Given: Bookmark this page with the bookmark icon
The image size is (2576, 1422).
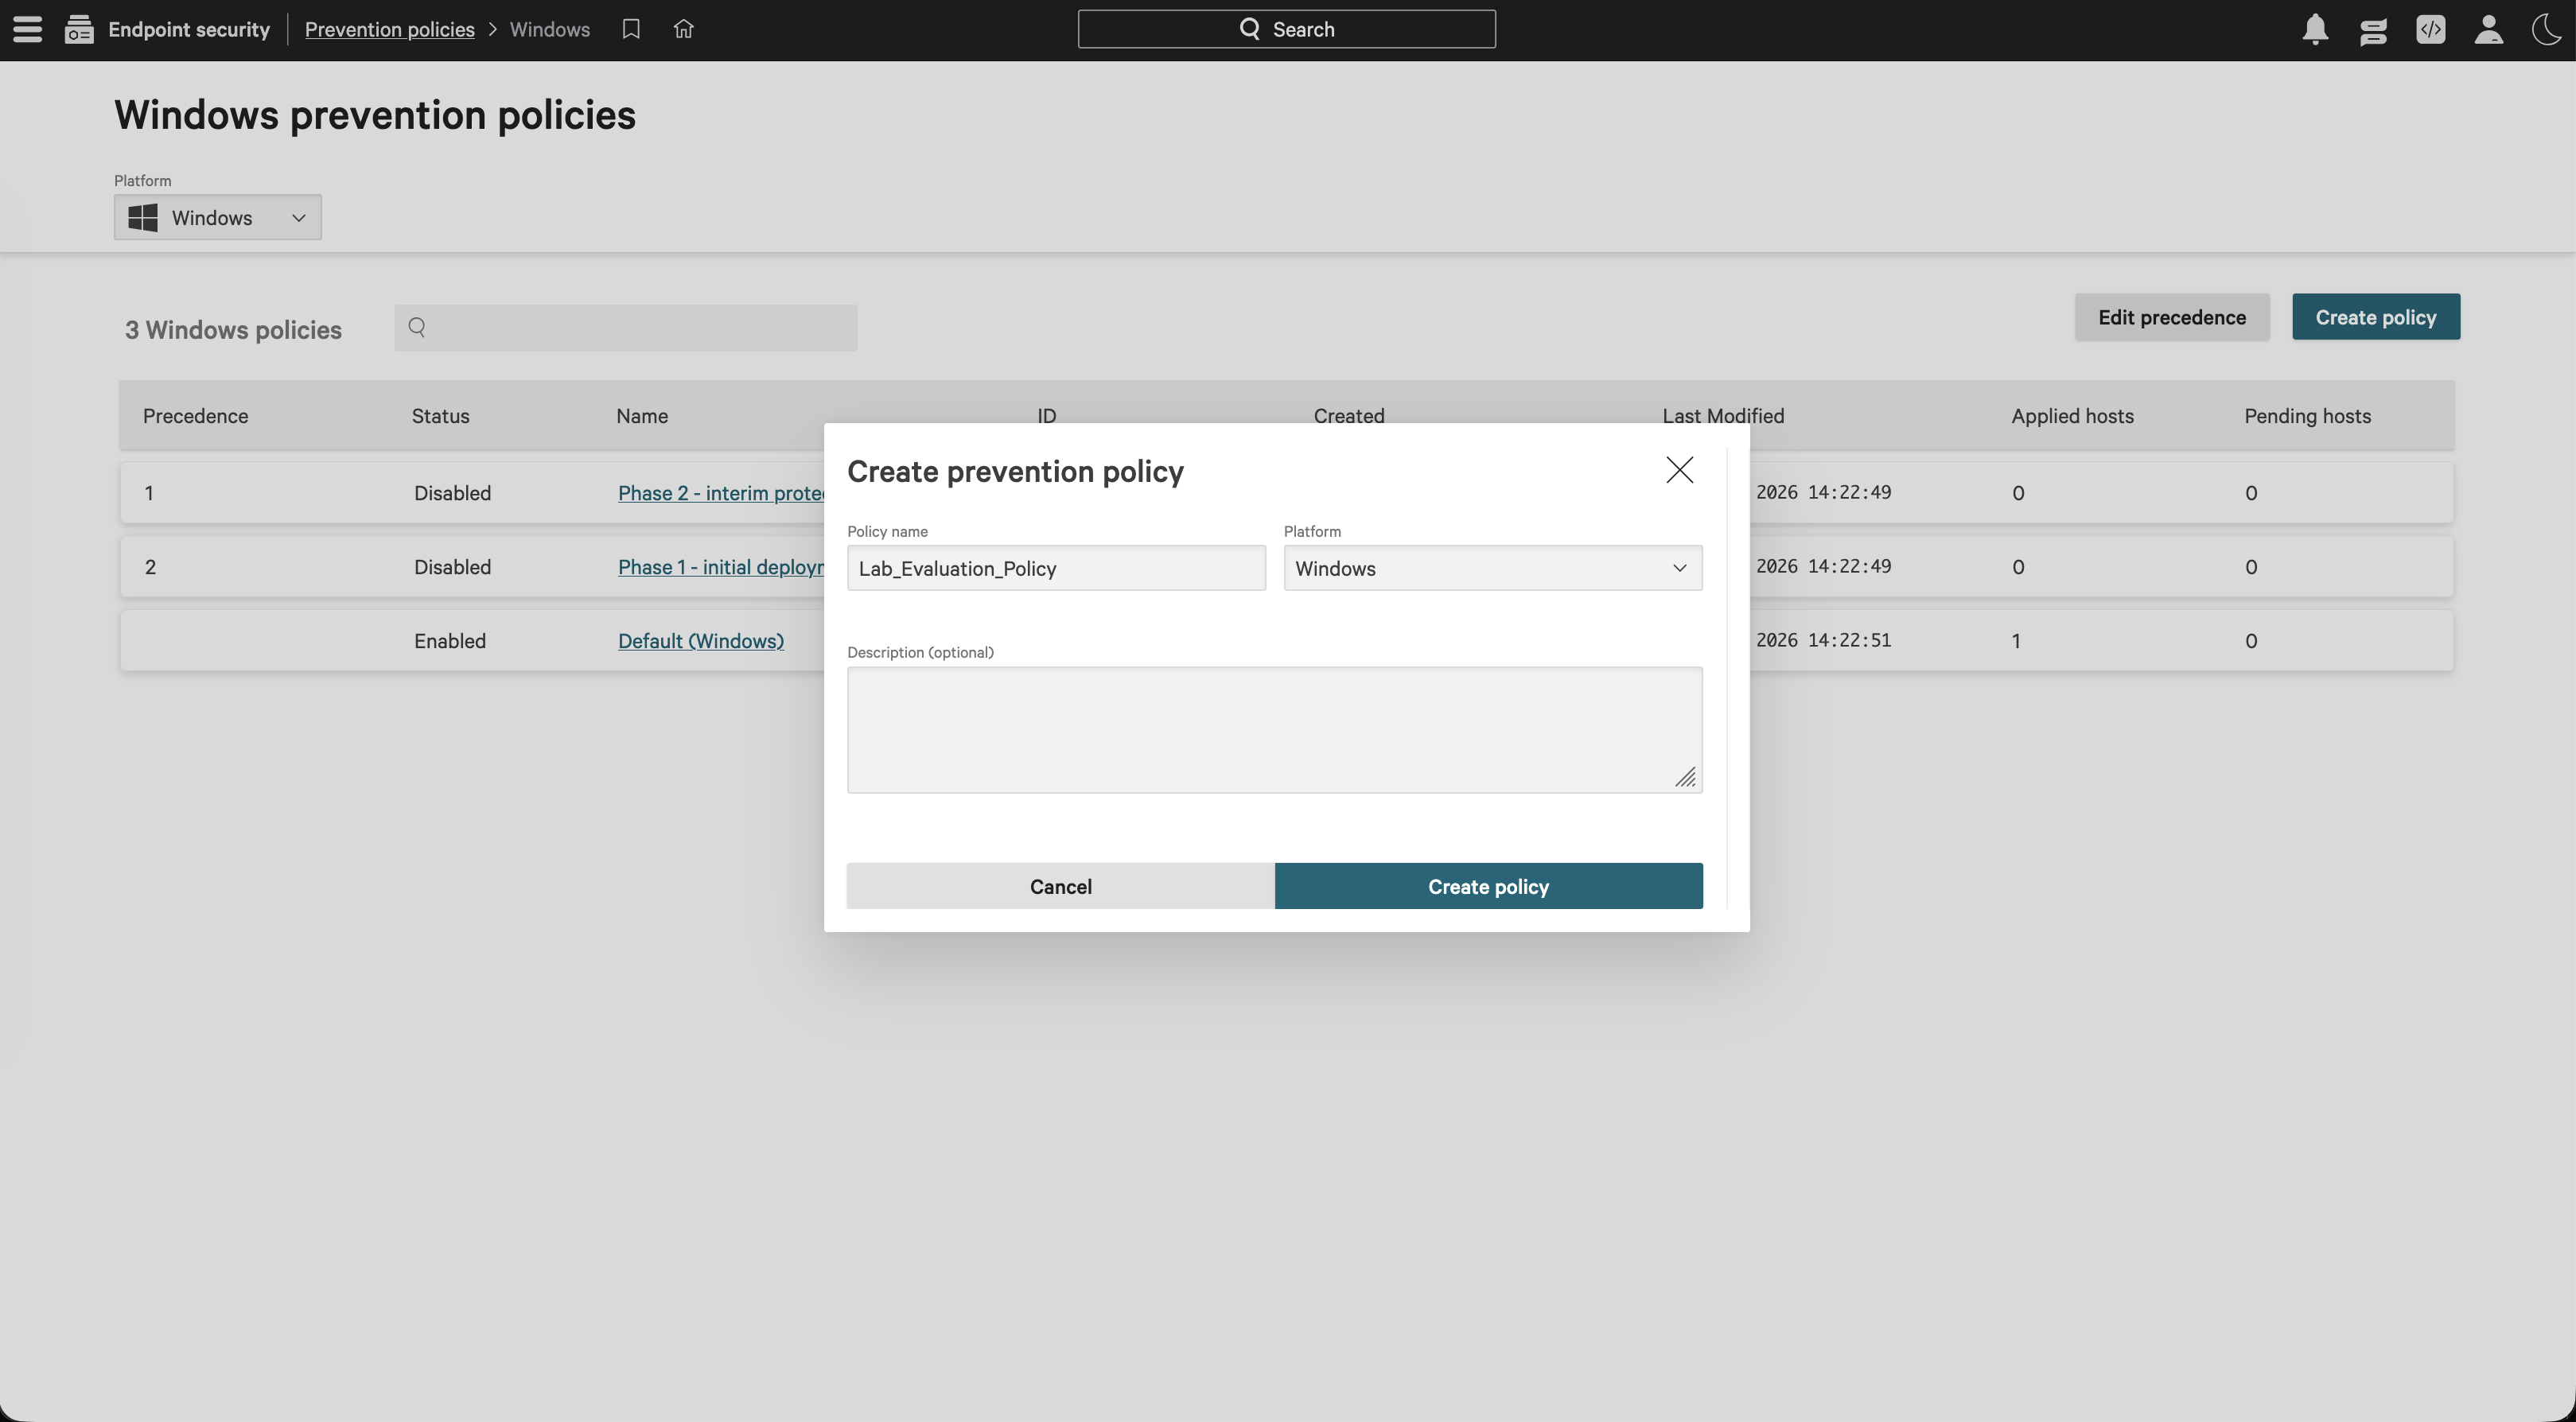Looking at the screenshot, I should click(631, 29).
